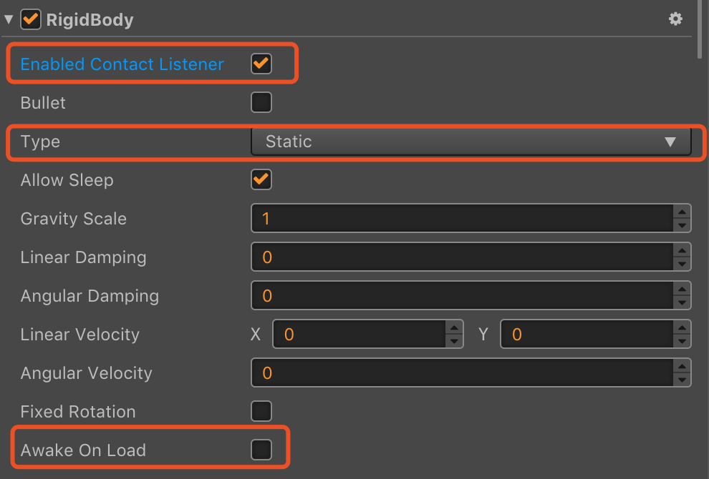The height and width of the screenshot is (479, 709).
Task: Collapse the RigidBody component section
Action: pos(9,19)
